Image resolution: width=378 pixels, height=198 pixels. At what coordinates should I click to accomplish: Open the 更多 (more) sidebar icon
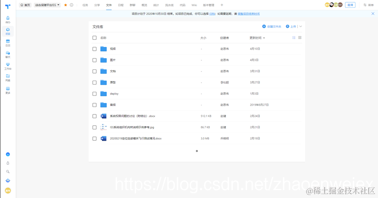tap(8, 90)
